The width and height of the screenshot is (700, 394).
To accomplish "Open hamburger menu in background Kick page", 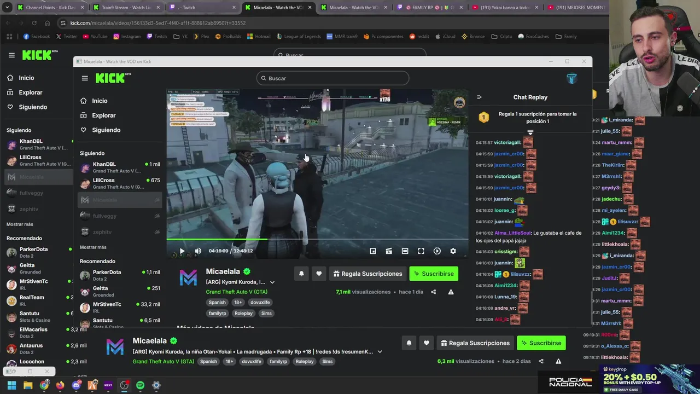I will [x=11, y=55].
